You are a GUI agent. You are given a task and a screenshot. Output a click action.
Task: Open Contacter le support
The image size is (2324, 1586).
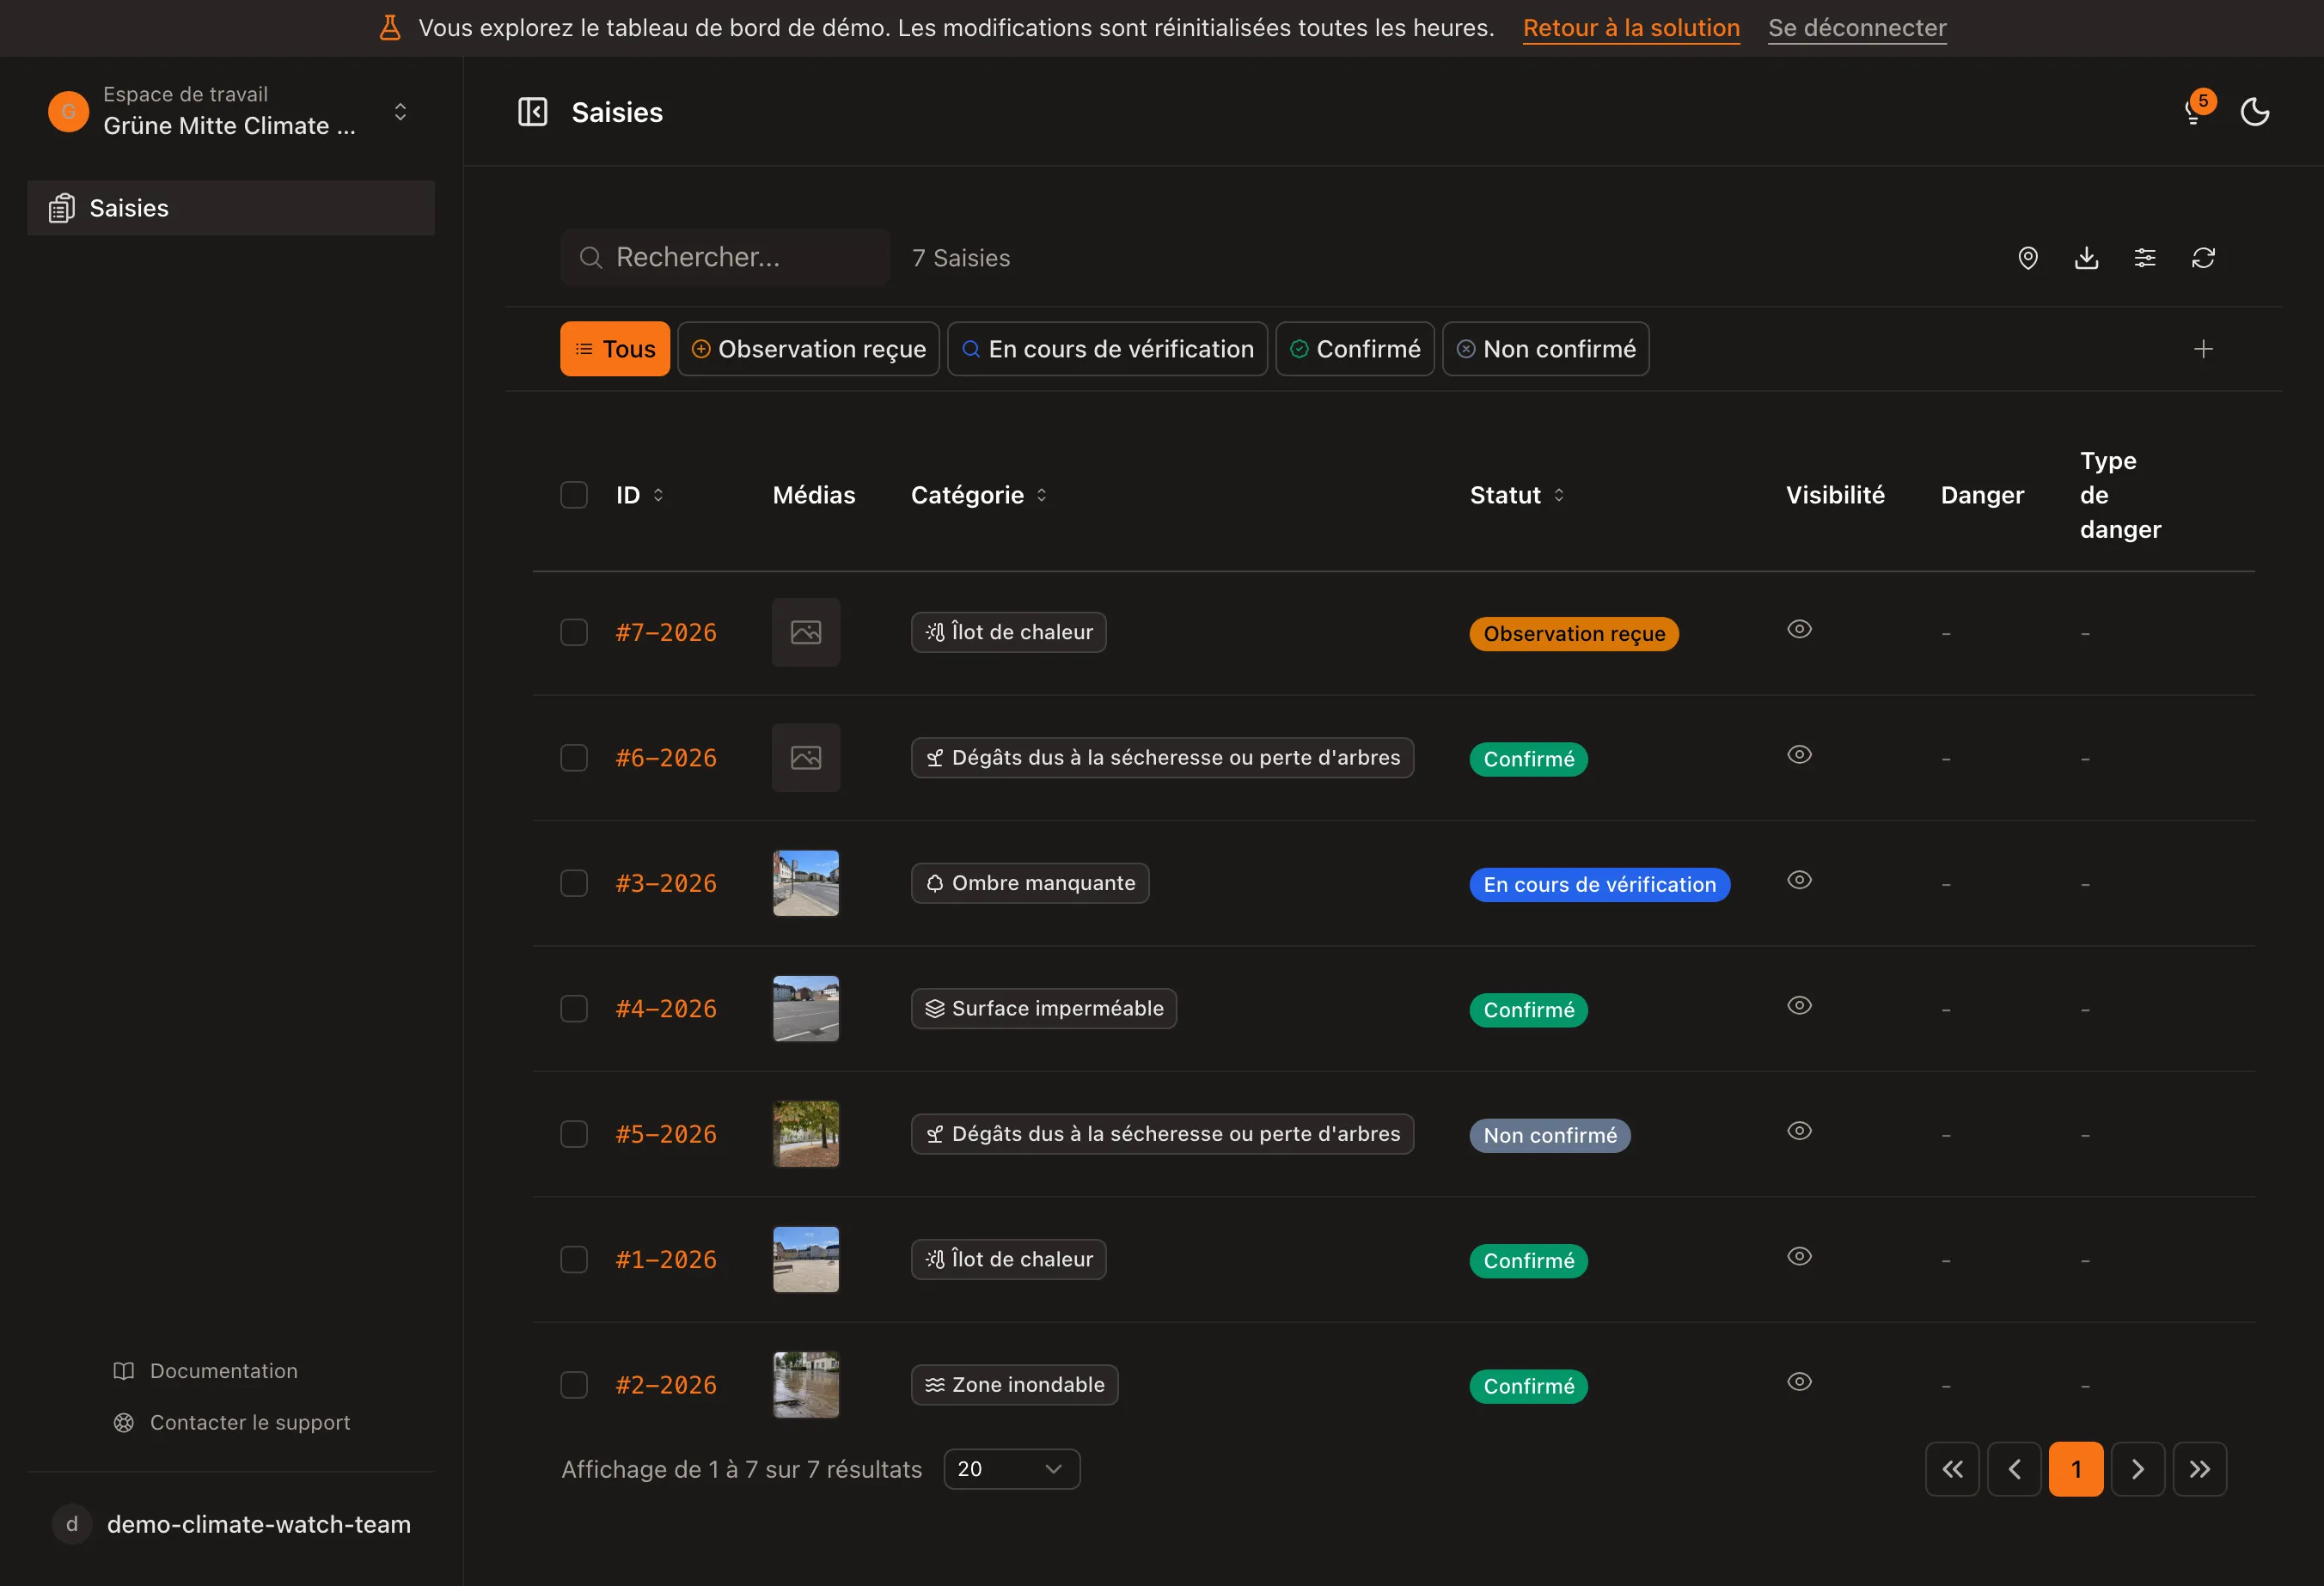(x=231, y=1422)
